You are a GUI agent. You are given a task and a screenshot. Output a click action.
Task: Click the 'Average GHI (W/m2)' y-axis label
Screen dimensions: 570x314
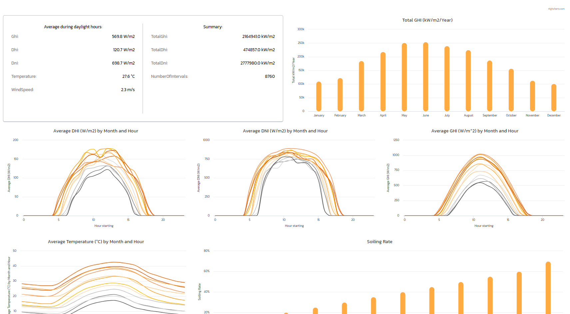[x=388, y=178]
